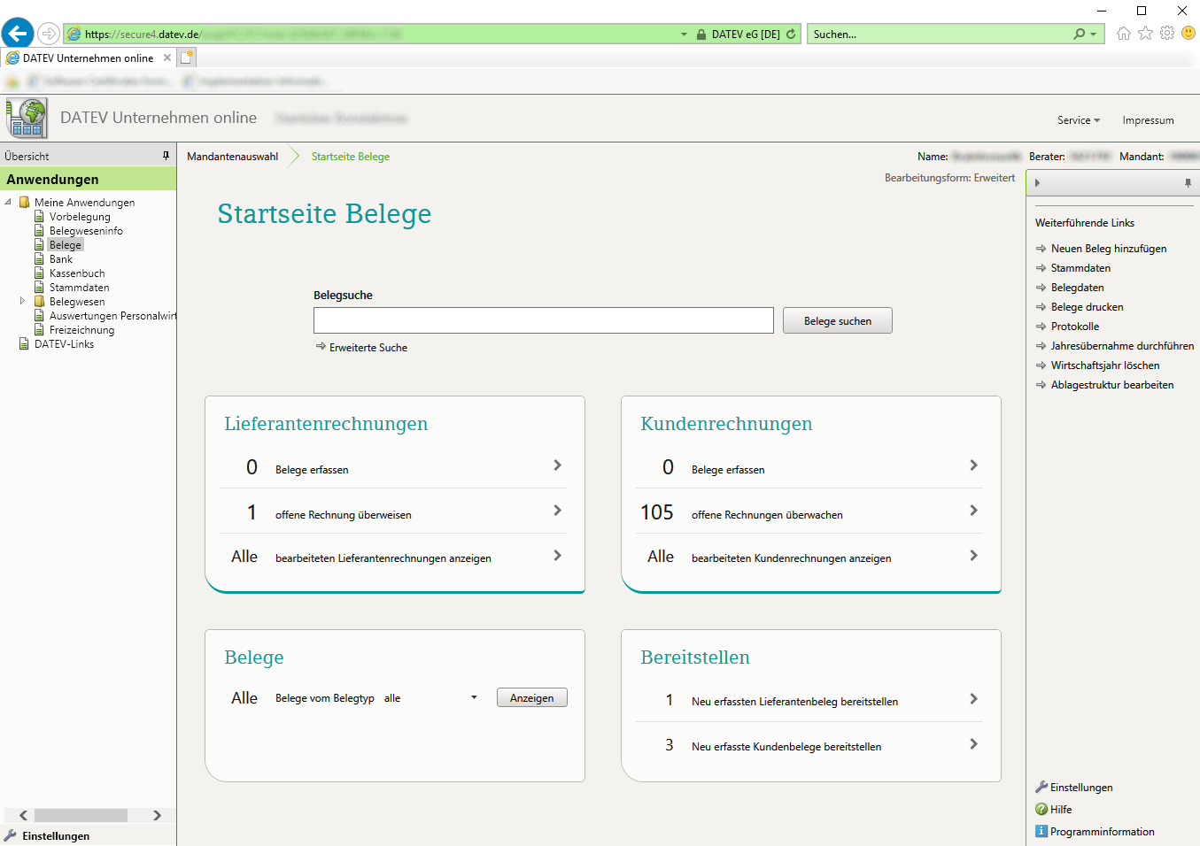This screenshot has height=846, width=1200.
Task: Click the pushpin icon in right sidebar
Action: (x=1188, y=183)
